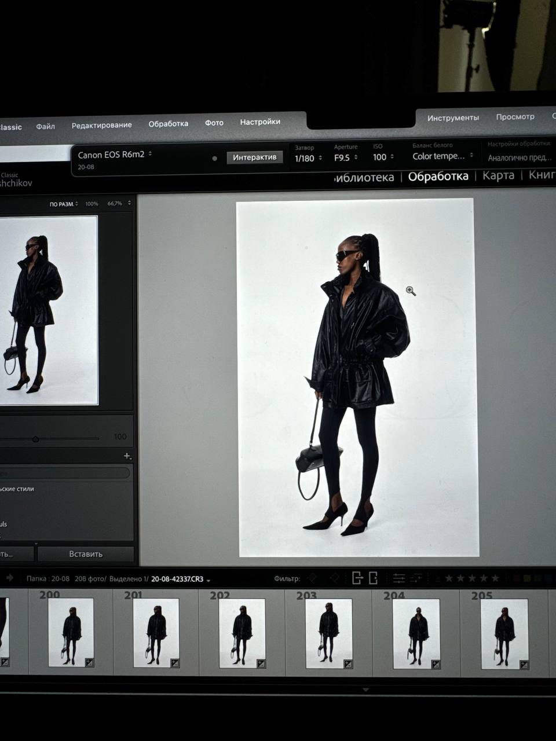Adjust the preset amount slider handle
556x741 pixels.
coord(35,439)
